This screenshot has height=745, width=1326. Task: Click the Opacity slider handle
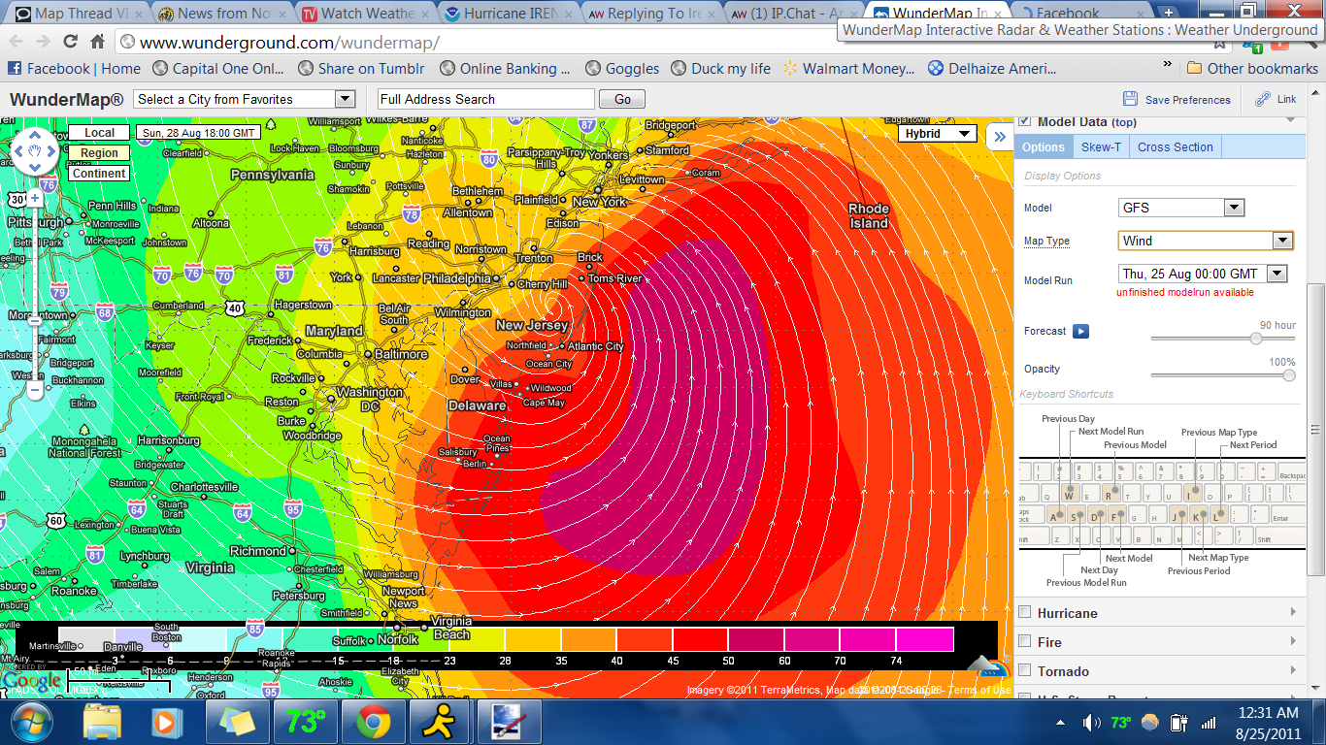coord(1289,375)
